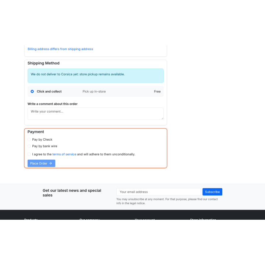Click the arrow icon on Place Order
This screenshot has width=265, height=265.
tap(50, 163)
